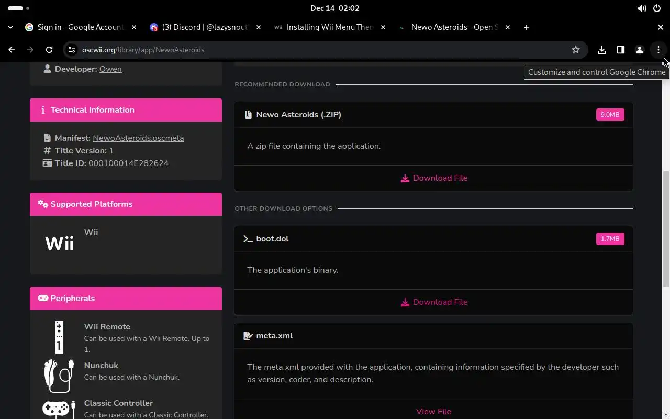This screenshot has width=670, height=419.
Task: Click the Peripherals header
Action: click(x=126, y=299)
